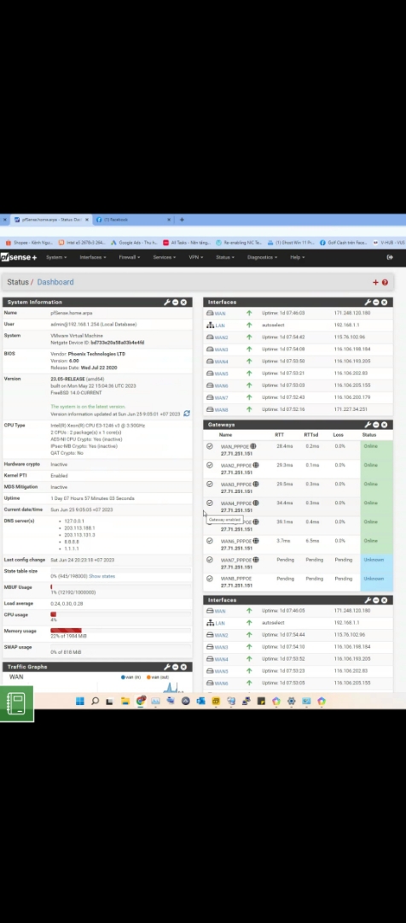Open the Diagnostics dropdown menu
The width and height of the screenshot is (406, 923).
tap(262, 257)
